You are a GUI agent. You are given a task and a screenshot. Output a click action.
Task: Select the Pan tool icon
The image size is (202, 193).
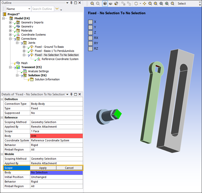coord(145,4)
